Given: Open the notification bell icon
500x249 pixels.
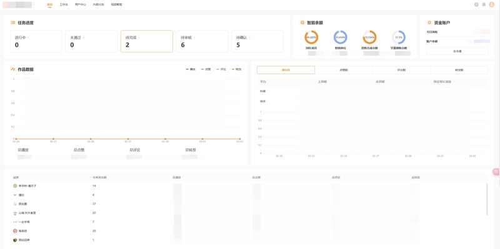Looking at the screenshot, I should click(x=484, y=4).
